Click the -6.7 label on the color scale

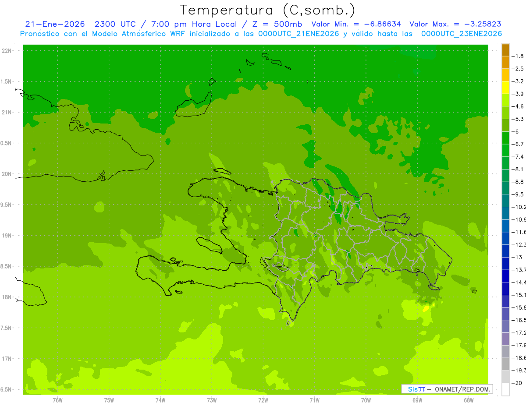[519, 144]
